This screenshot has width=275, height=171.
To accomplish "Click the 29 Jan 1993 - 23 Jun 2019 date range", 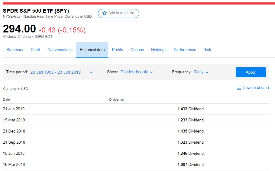I will (56, 72).
